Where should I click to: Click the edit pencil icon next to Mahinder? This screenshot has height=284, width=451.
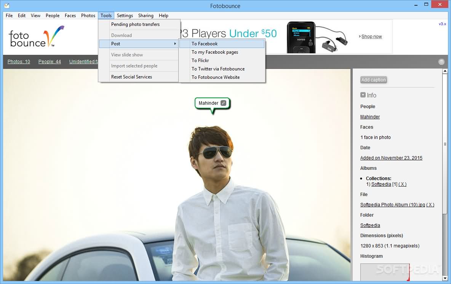(223, 103)
